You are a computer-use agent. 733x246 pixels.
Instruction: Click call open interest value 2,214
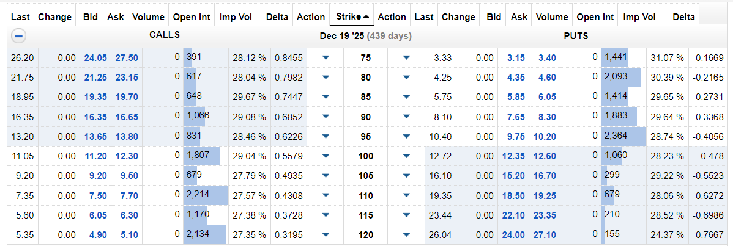(198, 195)
